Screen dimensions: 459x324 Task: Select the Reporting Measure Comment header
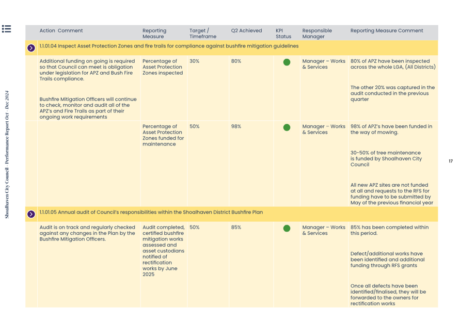click(386, 31)
